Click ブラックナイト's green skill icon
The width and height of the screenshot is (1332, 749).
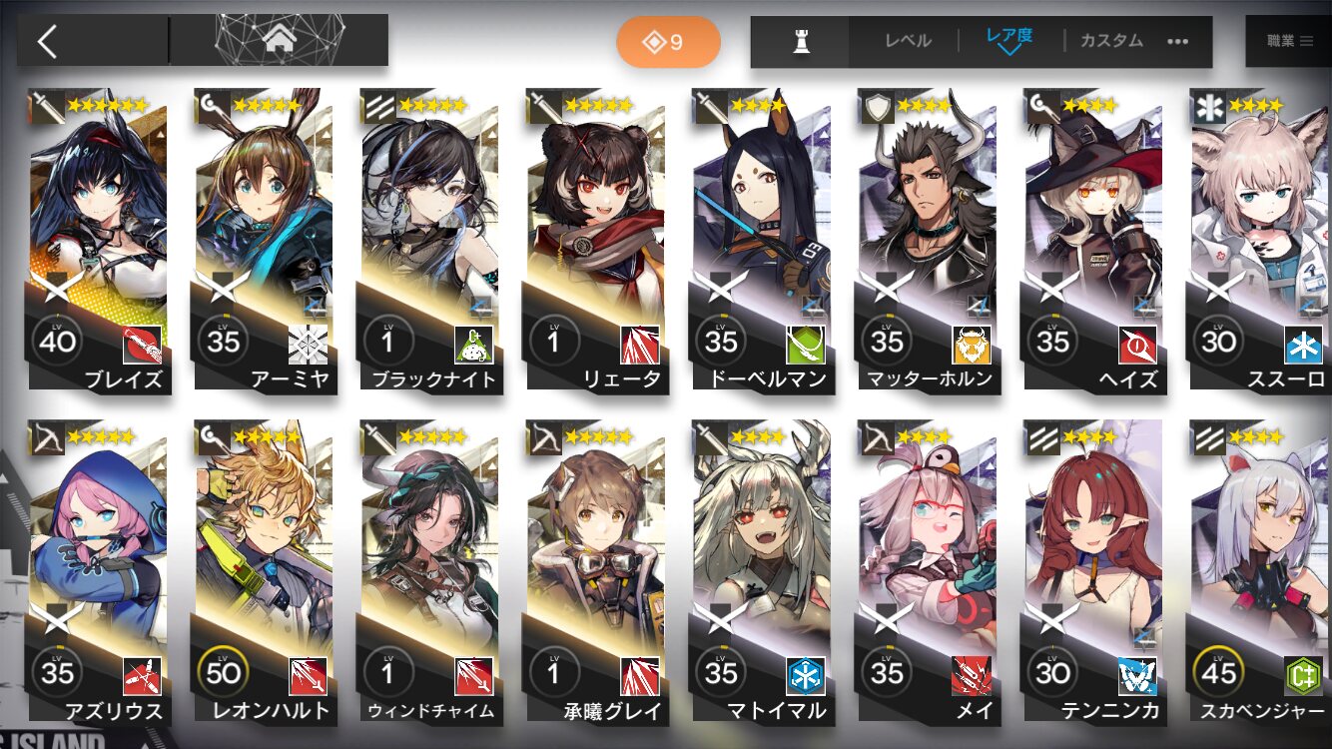click(x=473, y=345)
